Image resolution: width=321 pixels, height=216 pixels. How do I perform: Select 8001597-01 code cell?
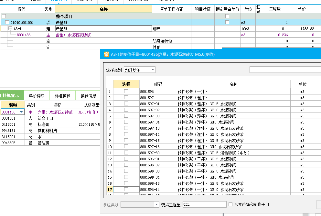(x=158, y=104)
